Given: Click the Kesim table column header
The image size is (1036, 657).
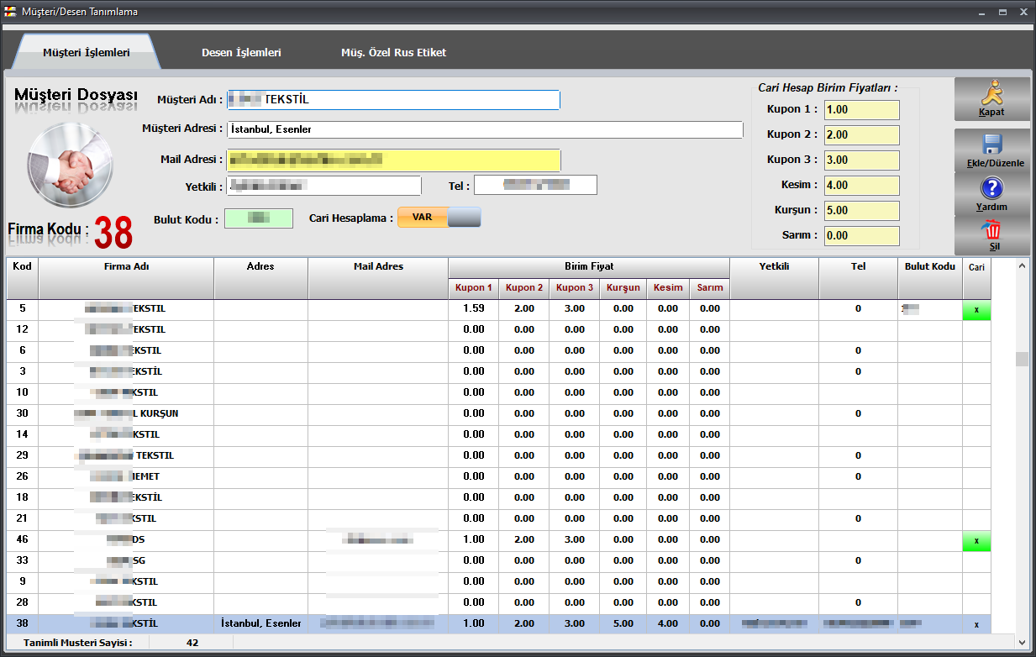Looking at the screenshot, I should coord(668,288).
